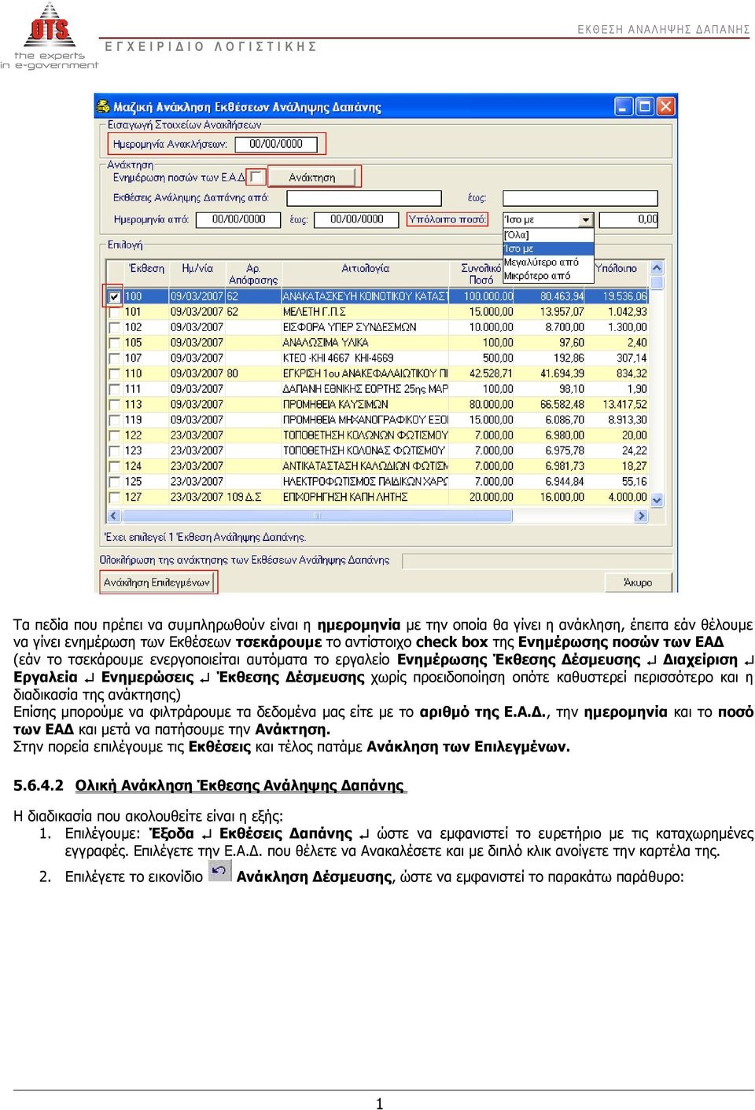Focus the έως date field
This screenshot has width=755, height=1110.
[357, 220]
